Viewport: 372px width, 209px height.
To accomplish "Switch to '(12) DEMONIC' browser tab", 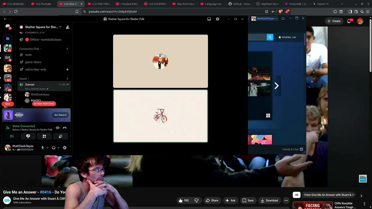I will pyautogui.click(x=14, y=4).
